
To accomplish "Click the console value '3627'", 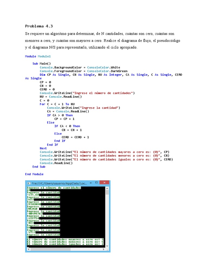I will (30, 200).
